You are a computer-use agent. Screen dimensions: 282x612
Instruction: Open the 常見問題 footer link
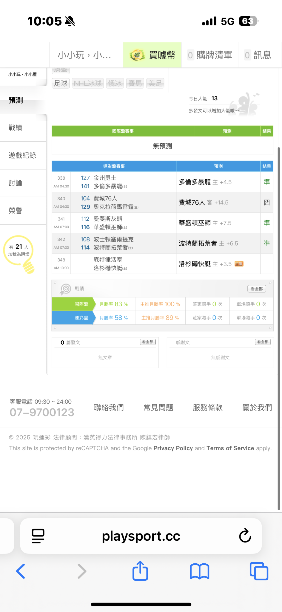[158, 408]
